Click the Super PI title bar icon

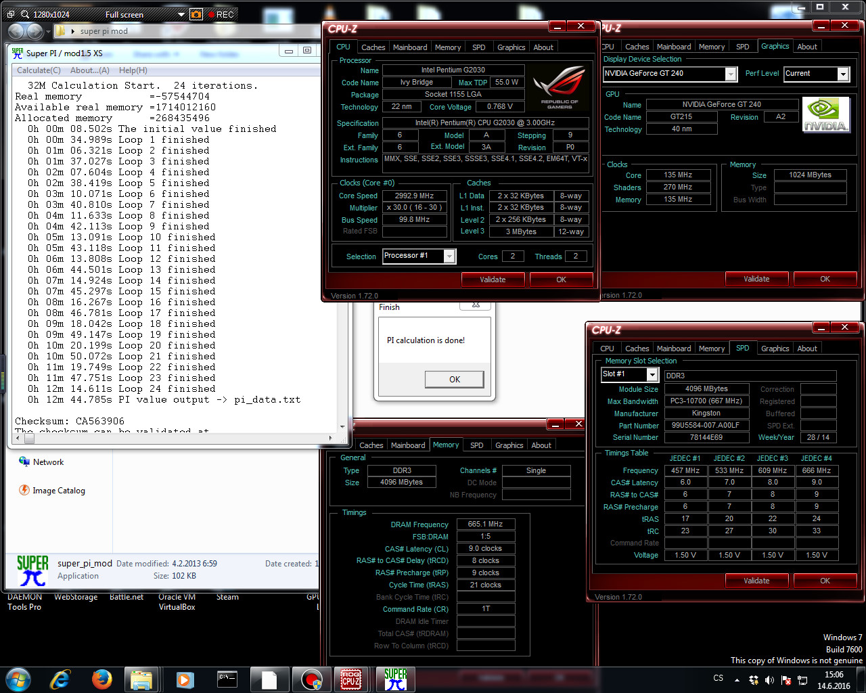(x=18, y=53)
